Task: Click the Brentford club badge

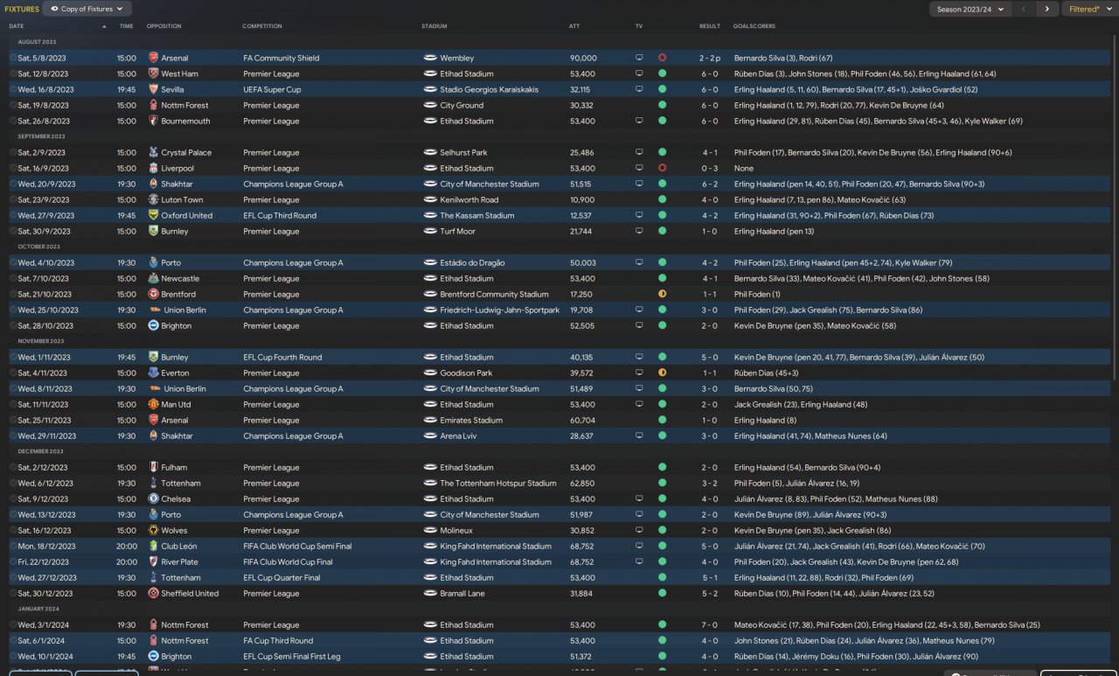Action: coord(153,294)
